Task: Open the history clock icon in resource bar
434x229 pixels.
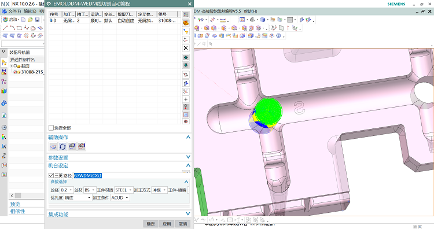Action: [4, 127]
